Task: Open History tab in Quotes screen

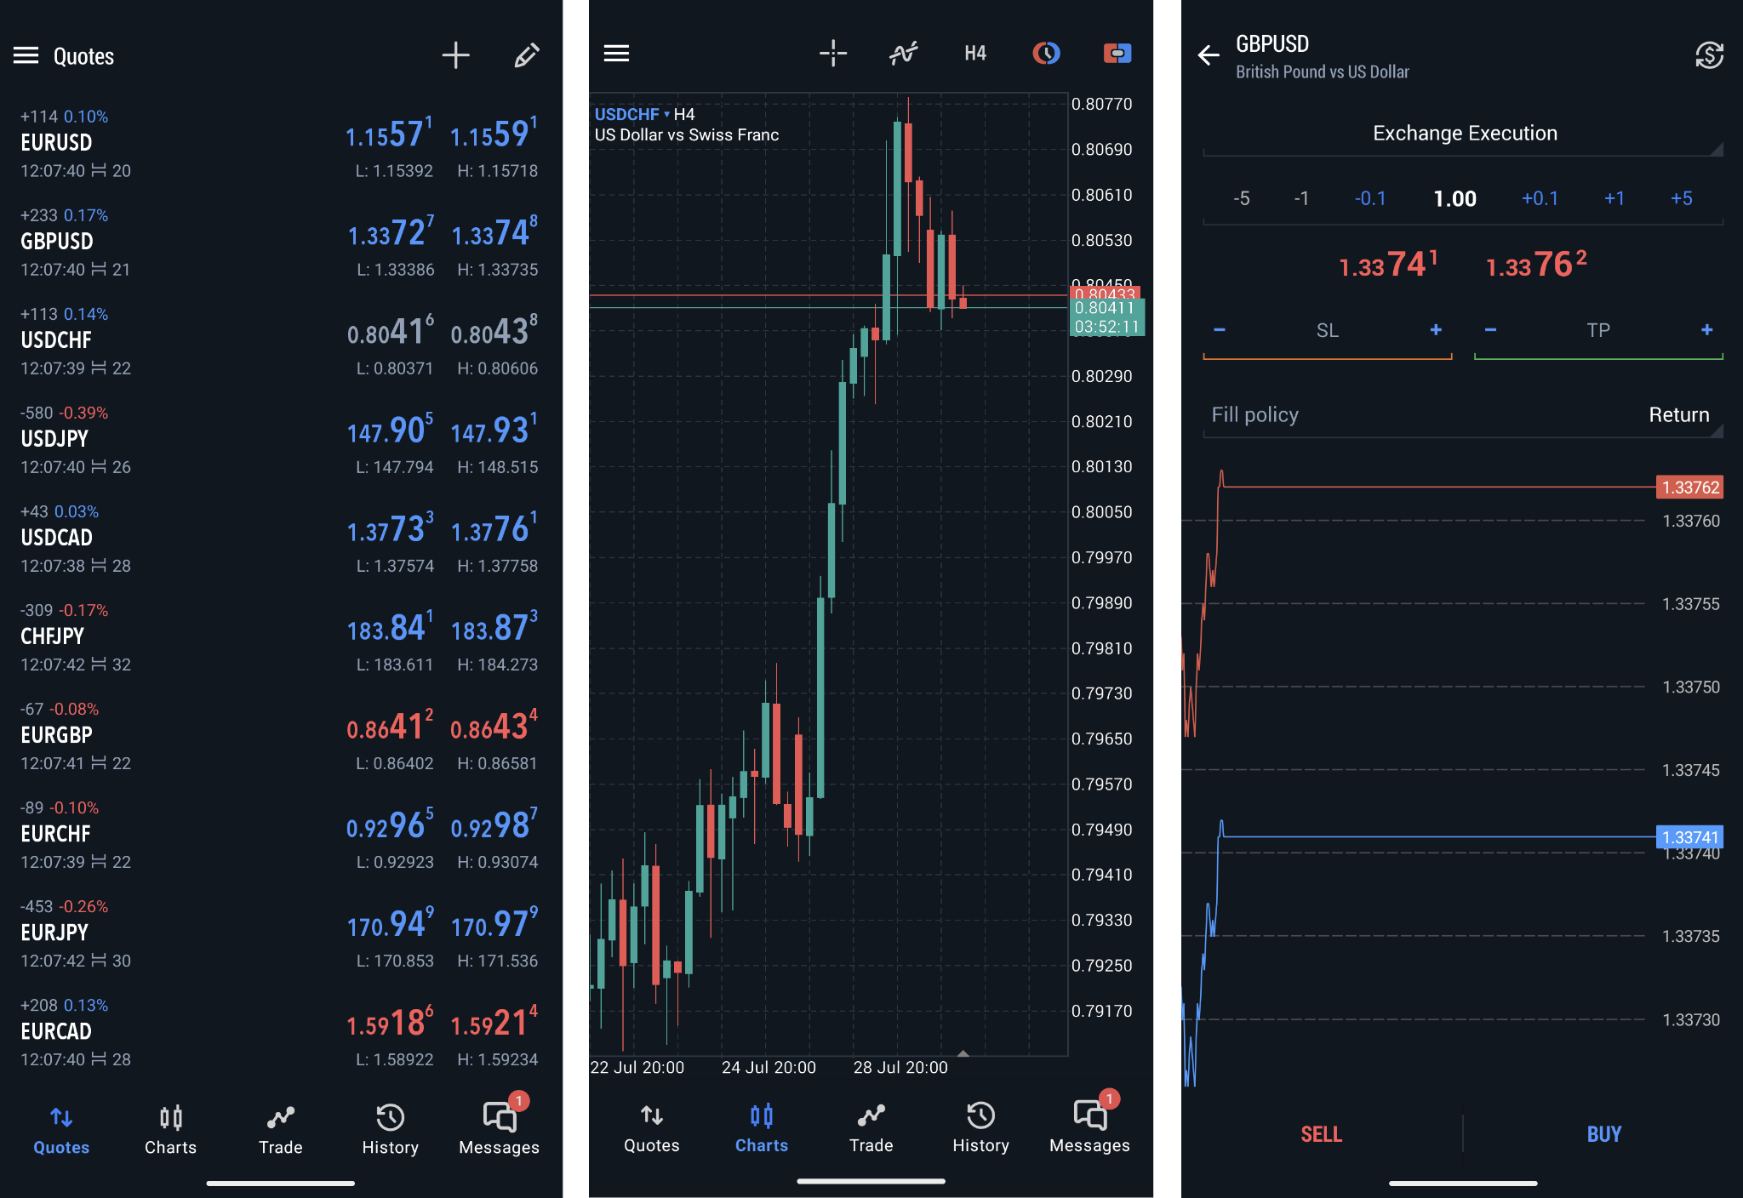Action: point(390,1130)
